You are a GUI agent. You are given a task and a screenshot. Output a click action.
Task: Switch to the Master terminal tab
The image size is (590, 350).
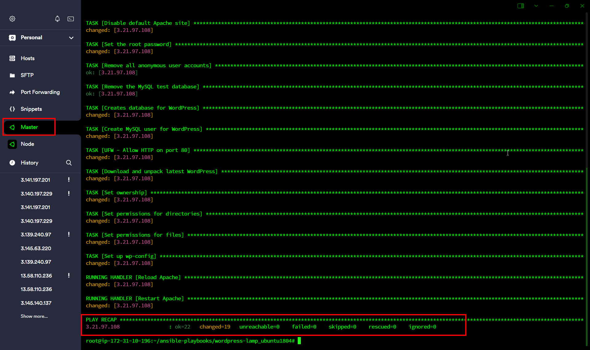(29, 127)
